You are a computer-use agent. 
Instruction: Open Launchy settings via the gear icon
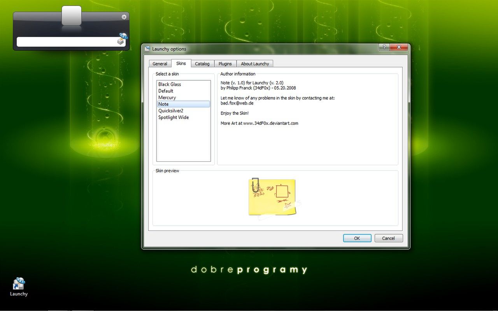click(x=124, y=17)
